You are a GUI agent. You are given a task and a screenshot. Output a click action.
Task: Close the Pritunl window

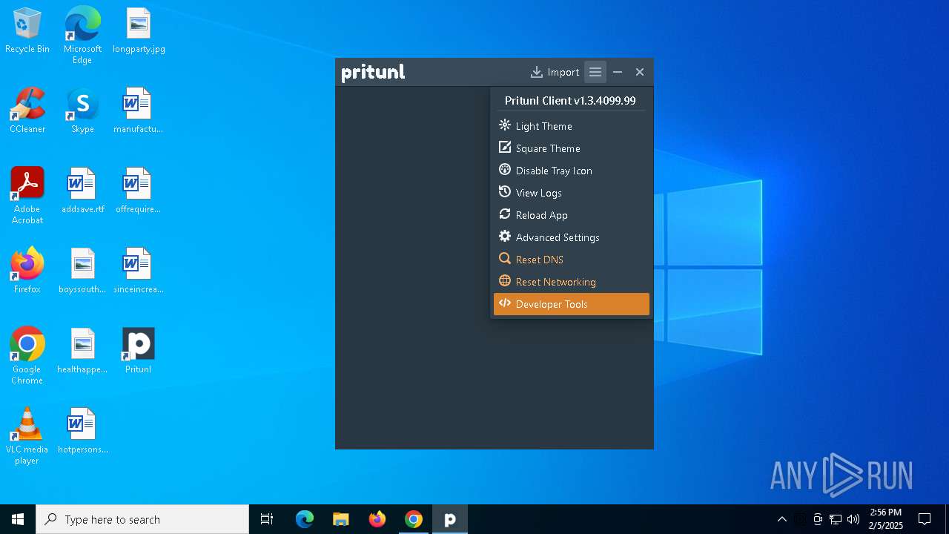point(640,72)
